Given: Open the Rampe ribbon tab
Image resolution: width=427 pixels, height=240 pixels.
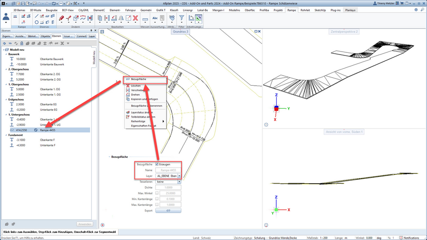Looking at the screenshot, I should (291, 10).
